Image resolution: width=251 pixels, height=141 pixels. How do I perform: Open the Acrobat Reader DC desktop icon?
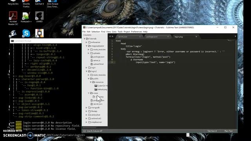tap(13, 18)
